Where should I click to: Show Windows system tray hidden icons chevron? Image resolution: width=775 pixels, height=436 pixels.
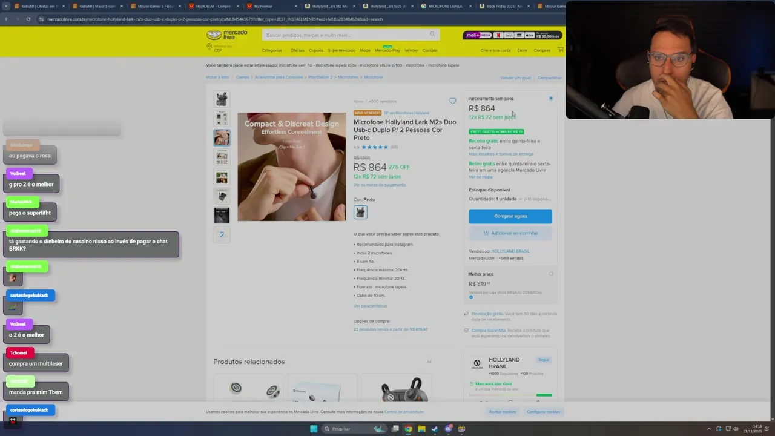tap(709, 429)
